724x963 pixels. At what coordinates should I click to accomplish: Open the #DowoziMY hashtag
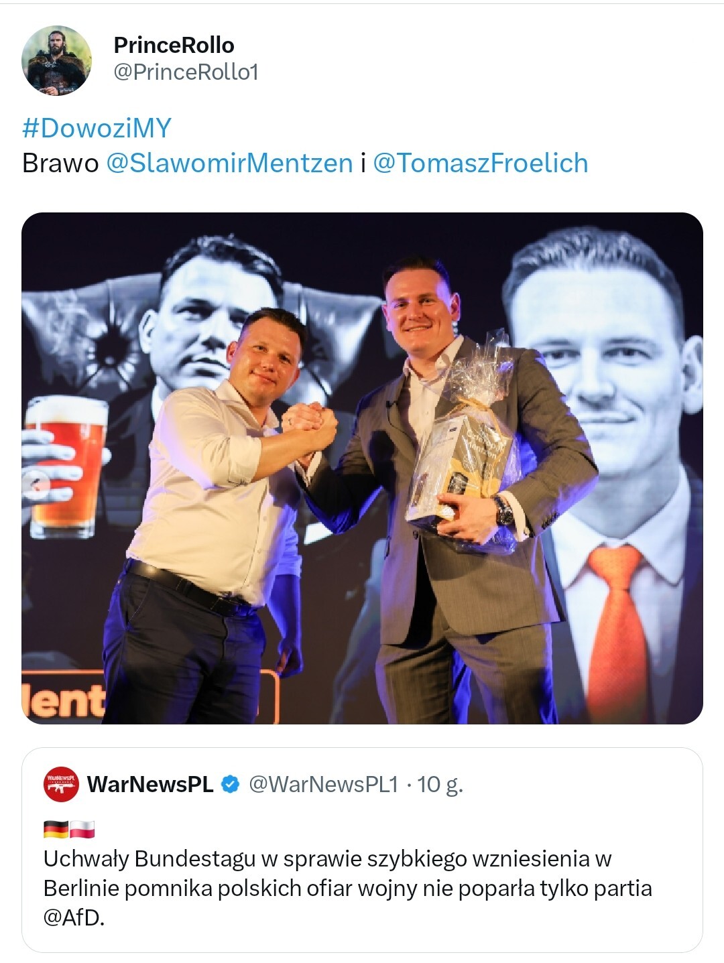pyautogui.click(x=97, y=127)
